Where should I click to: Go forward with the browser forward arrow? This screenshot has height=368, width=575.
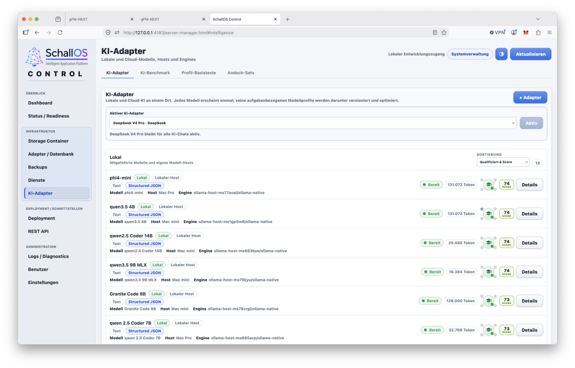point(49,32)
